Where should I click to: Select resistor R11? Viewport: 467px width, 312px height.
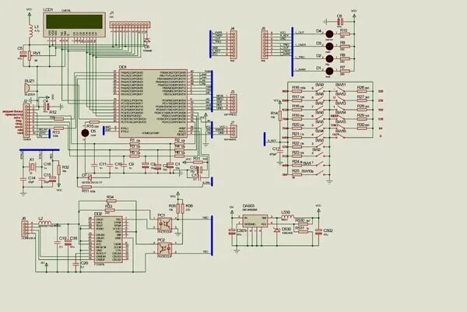(x=86, y=187)
